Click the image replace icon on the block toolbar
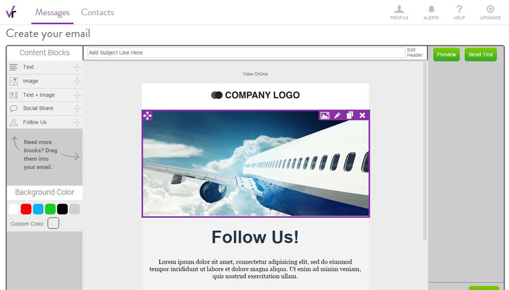 tap(325, 116)
